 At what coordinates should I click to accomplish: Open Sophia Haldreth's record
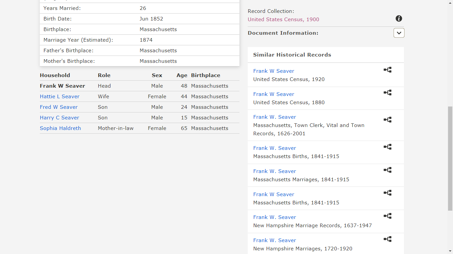click(60, 128)
